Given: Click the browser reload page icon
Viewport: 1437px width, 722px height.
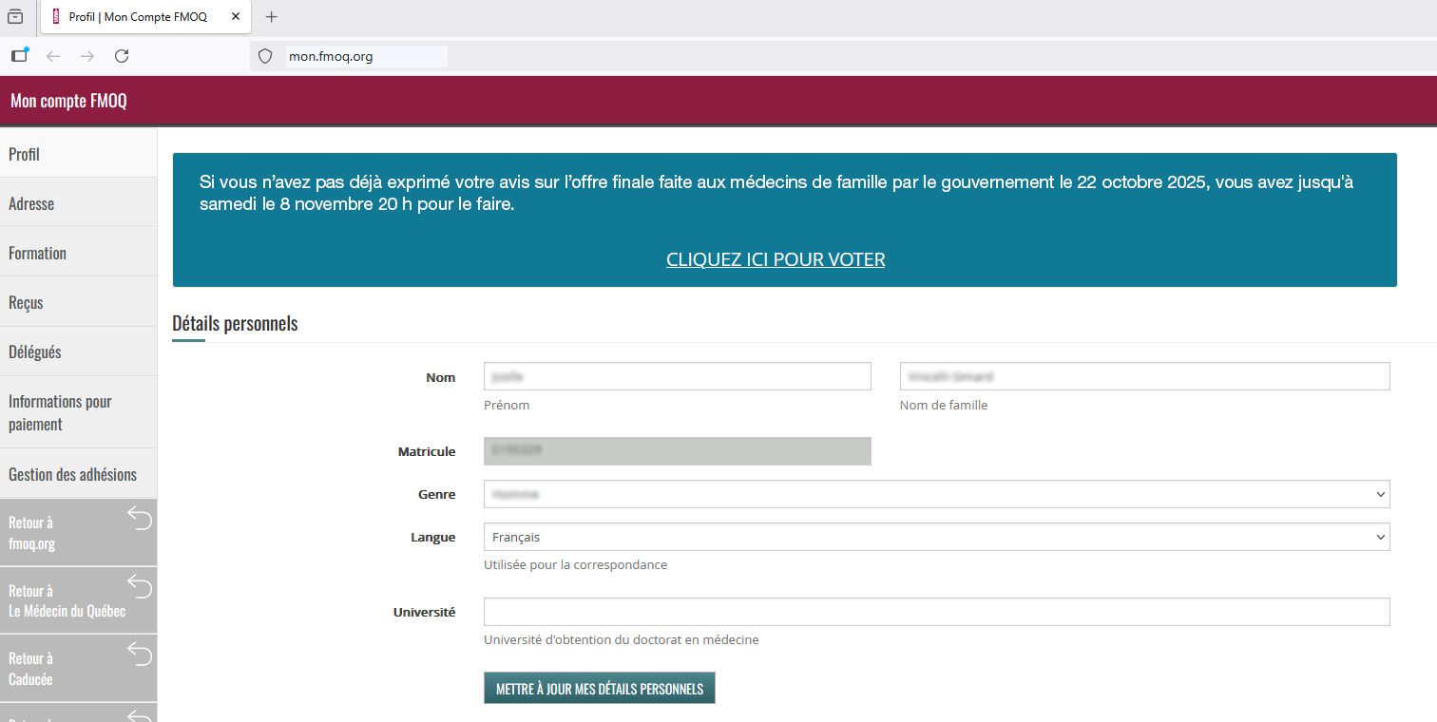Looking at the screenshot, I should click(x=122, y=56).
